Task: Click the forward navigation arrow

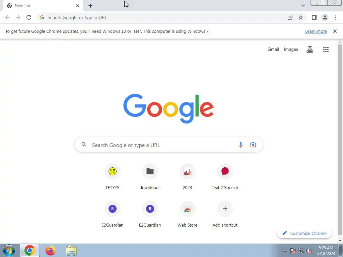Action: pyautogui.click(x=18, y=17)
